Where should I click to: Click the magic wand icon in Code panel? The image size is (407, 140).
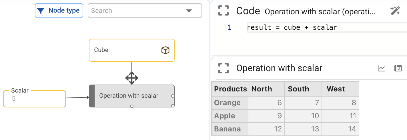click(x=395, y=11)
